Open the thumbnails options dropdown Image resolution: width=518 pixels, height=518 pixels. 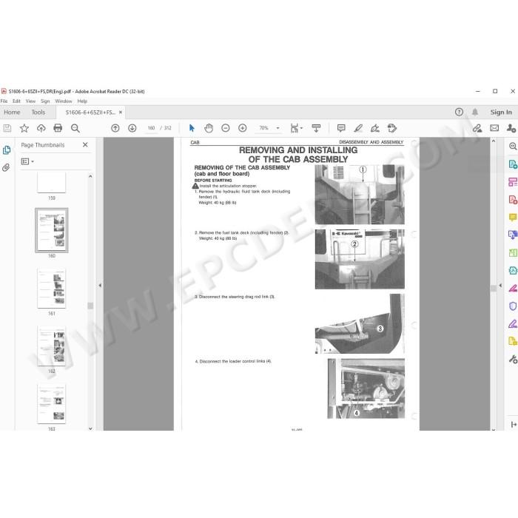27,161
